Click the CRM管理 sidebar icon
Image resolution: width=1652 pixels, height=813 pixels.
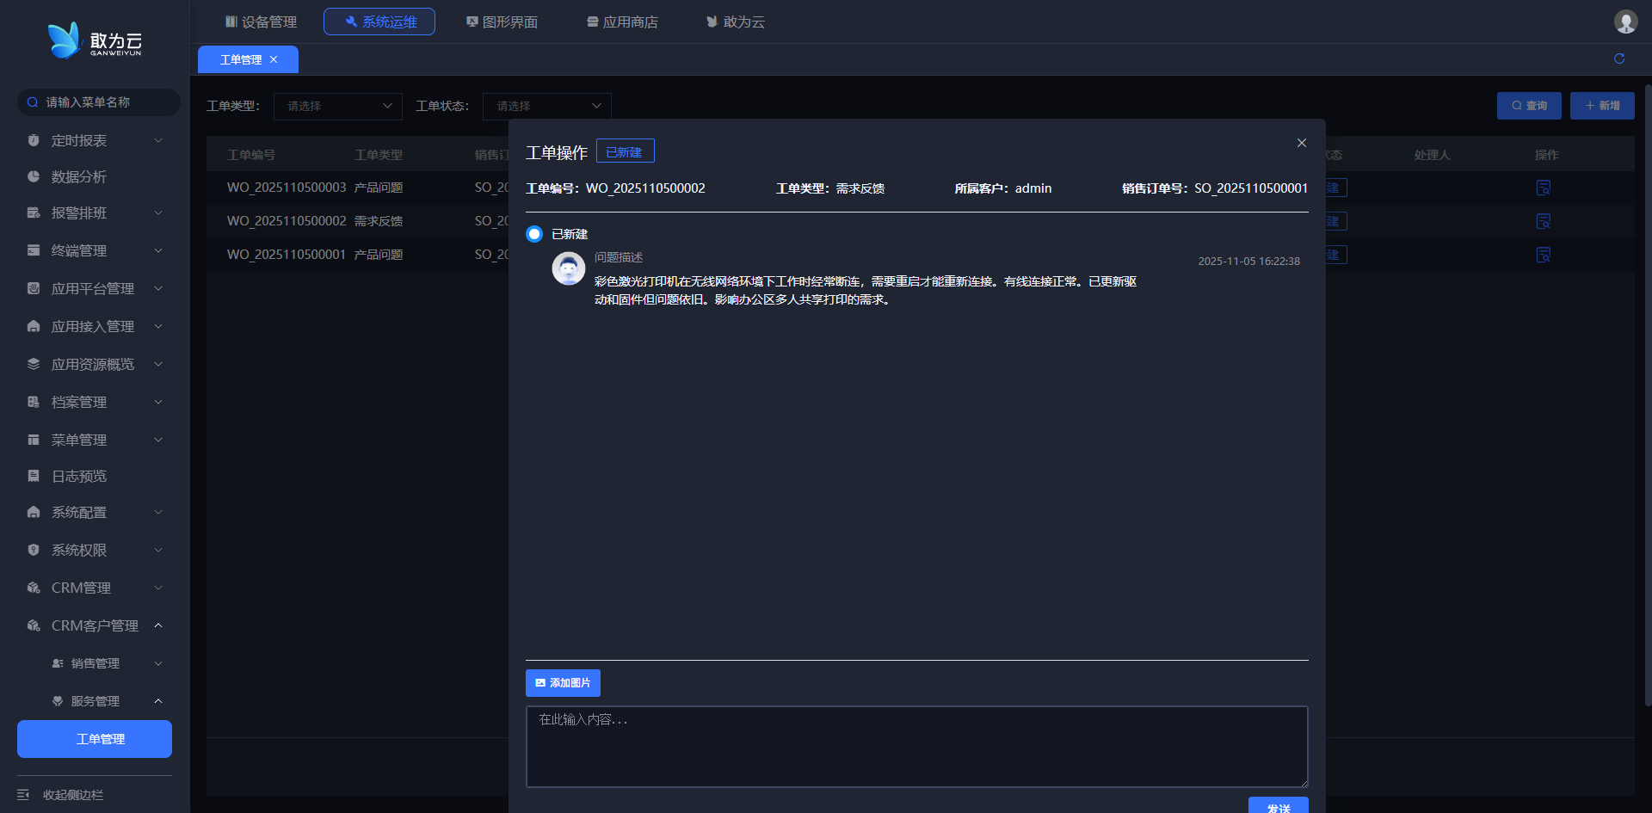[x=34, y=588]
